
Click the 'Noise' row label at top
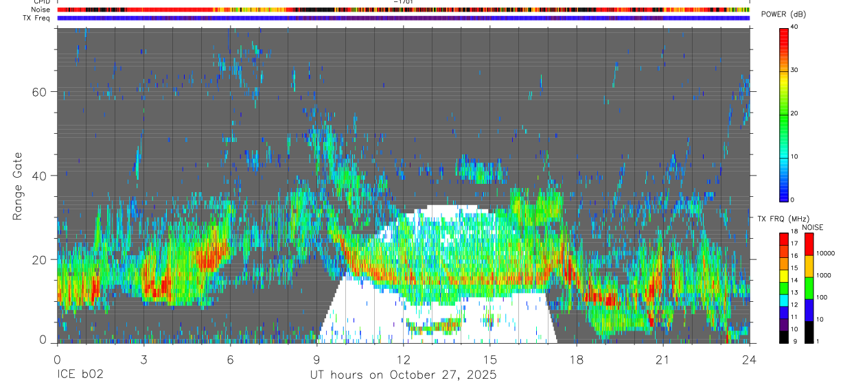pyautogui.click(x=41, y=10)
